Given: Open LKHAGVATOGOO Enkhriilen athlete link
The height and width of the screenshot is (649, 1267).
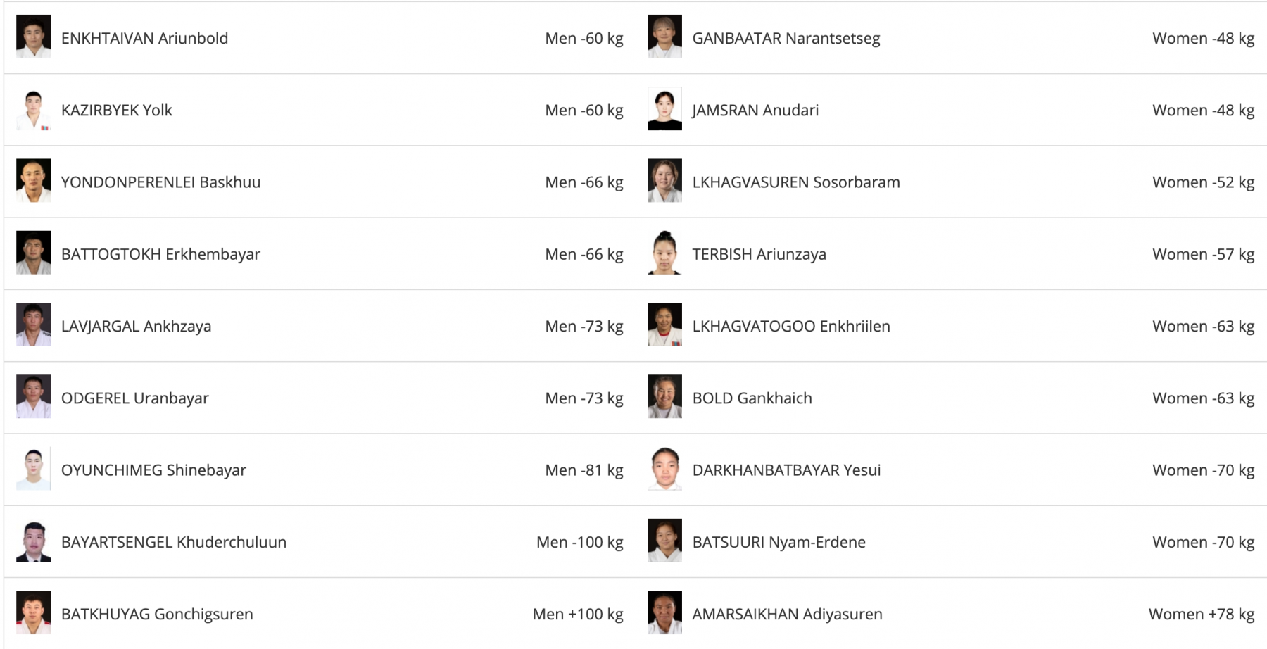Looking at the screenshot, I should tap(791, 326).
